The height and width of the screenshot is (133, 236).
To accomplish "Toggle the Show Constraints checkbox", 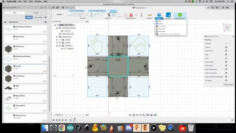I will tap(226, 73).
